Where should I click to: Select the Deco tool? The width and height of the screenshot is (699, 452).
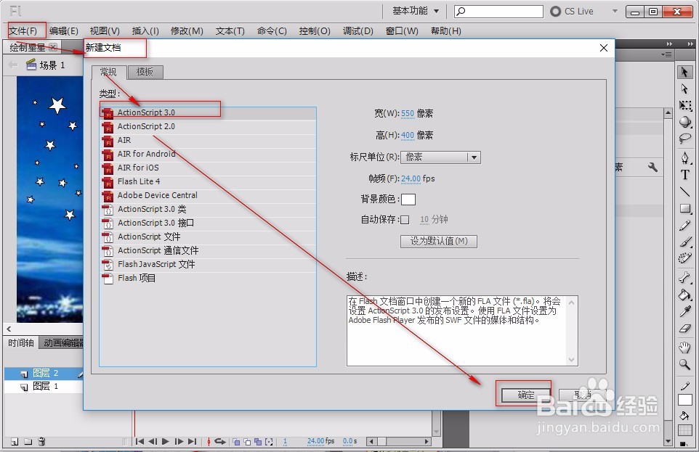(684, 258)
